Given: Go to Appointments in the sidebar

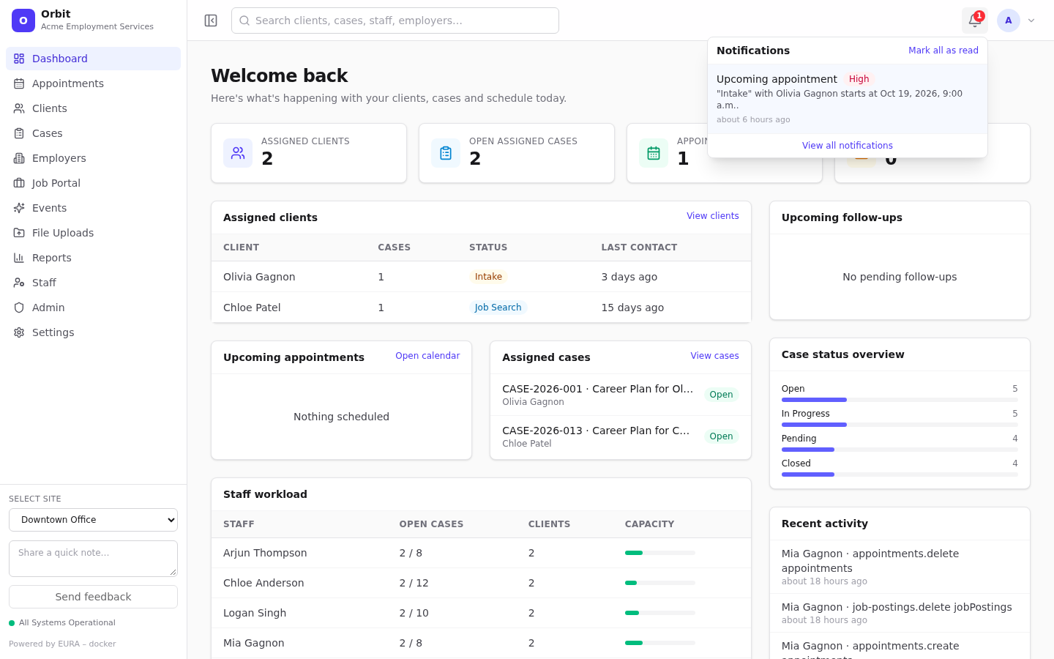Looking at the screenshot, I should click(x=93, y=83).
